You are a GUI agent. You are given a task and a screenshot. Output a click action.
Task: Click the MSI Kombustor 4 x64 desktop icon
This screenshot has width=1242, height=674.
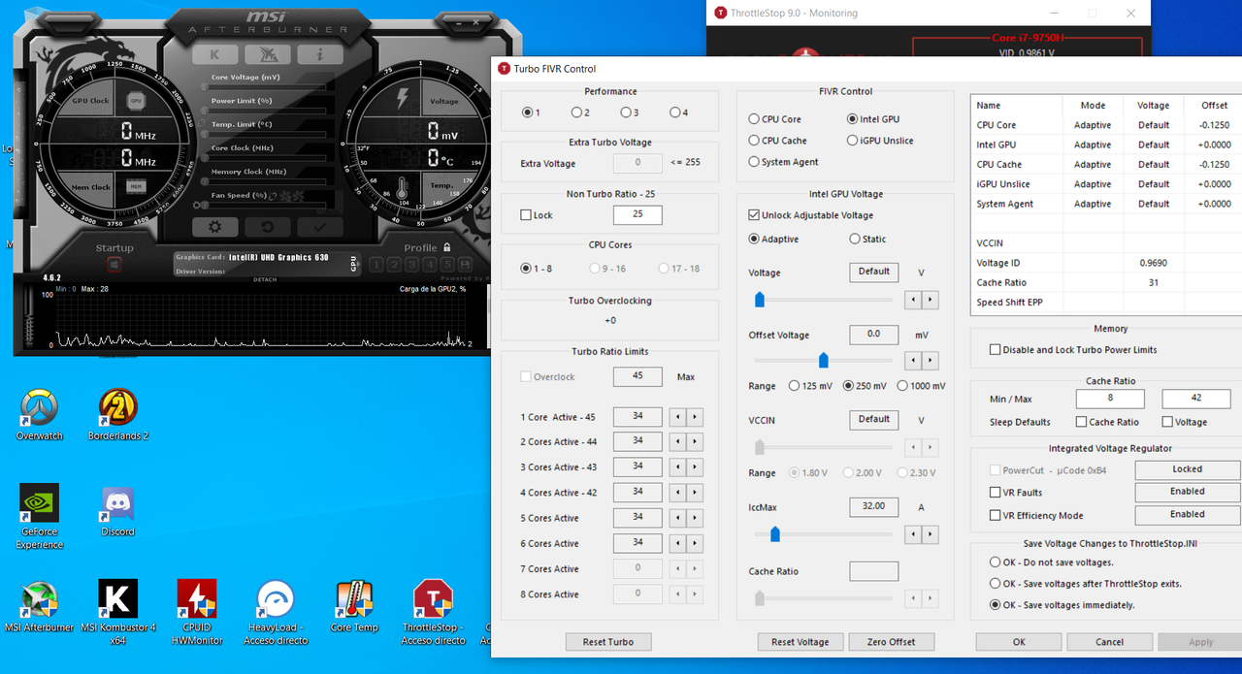[x=118, y=612]
